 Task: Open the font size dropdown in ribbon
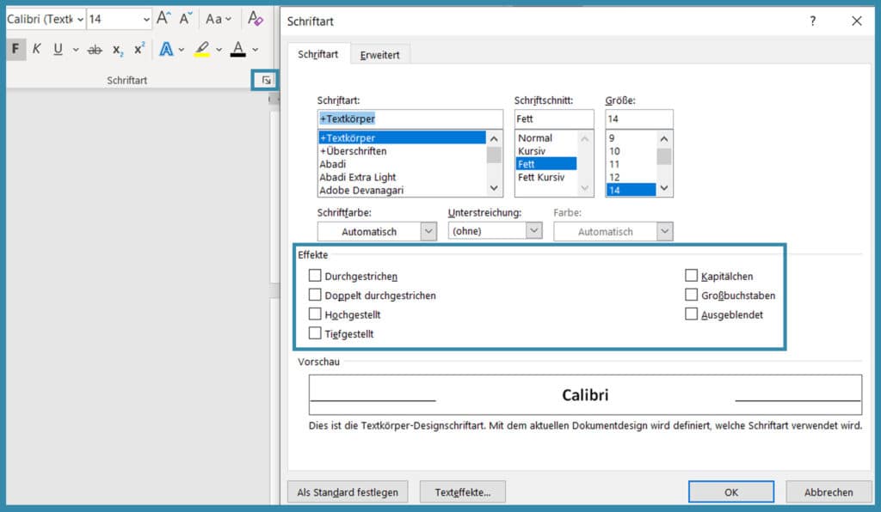[x=146, y=19]
